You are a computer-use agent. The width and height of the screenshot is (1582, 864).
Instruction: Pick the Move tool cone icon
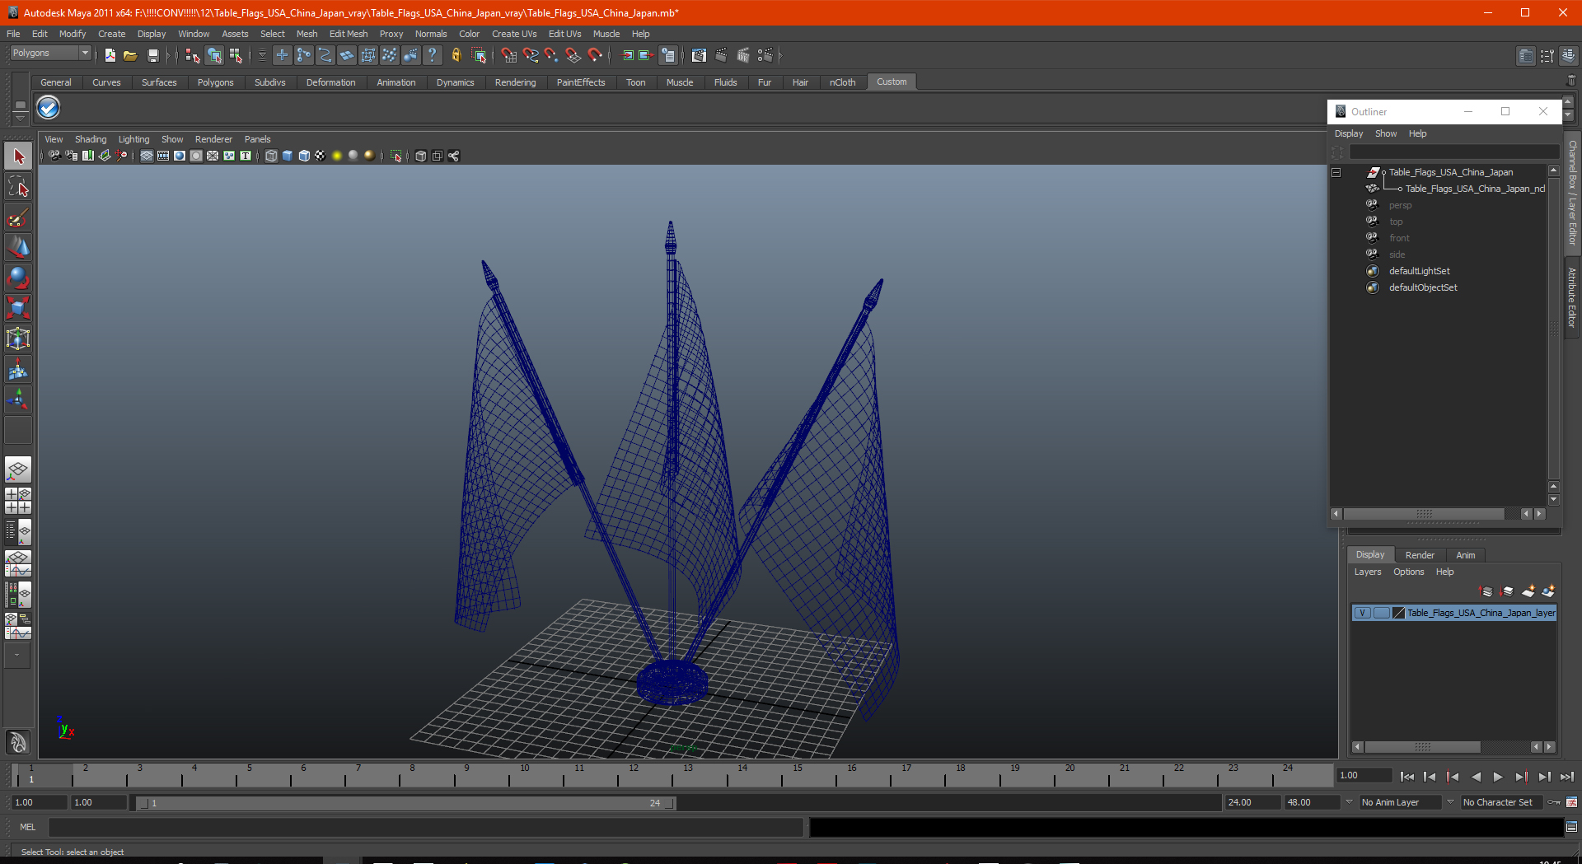coord(18,248)
